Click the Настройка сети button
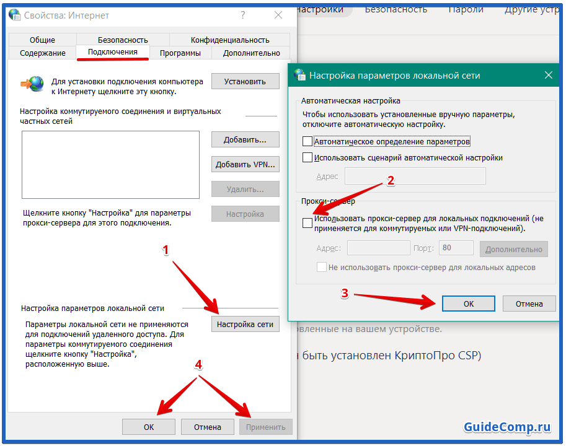This screenshot has width=566, height=446. click(x=245, y=324)
